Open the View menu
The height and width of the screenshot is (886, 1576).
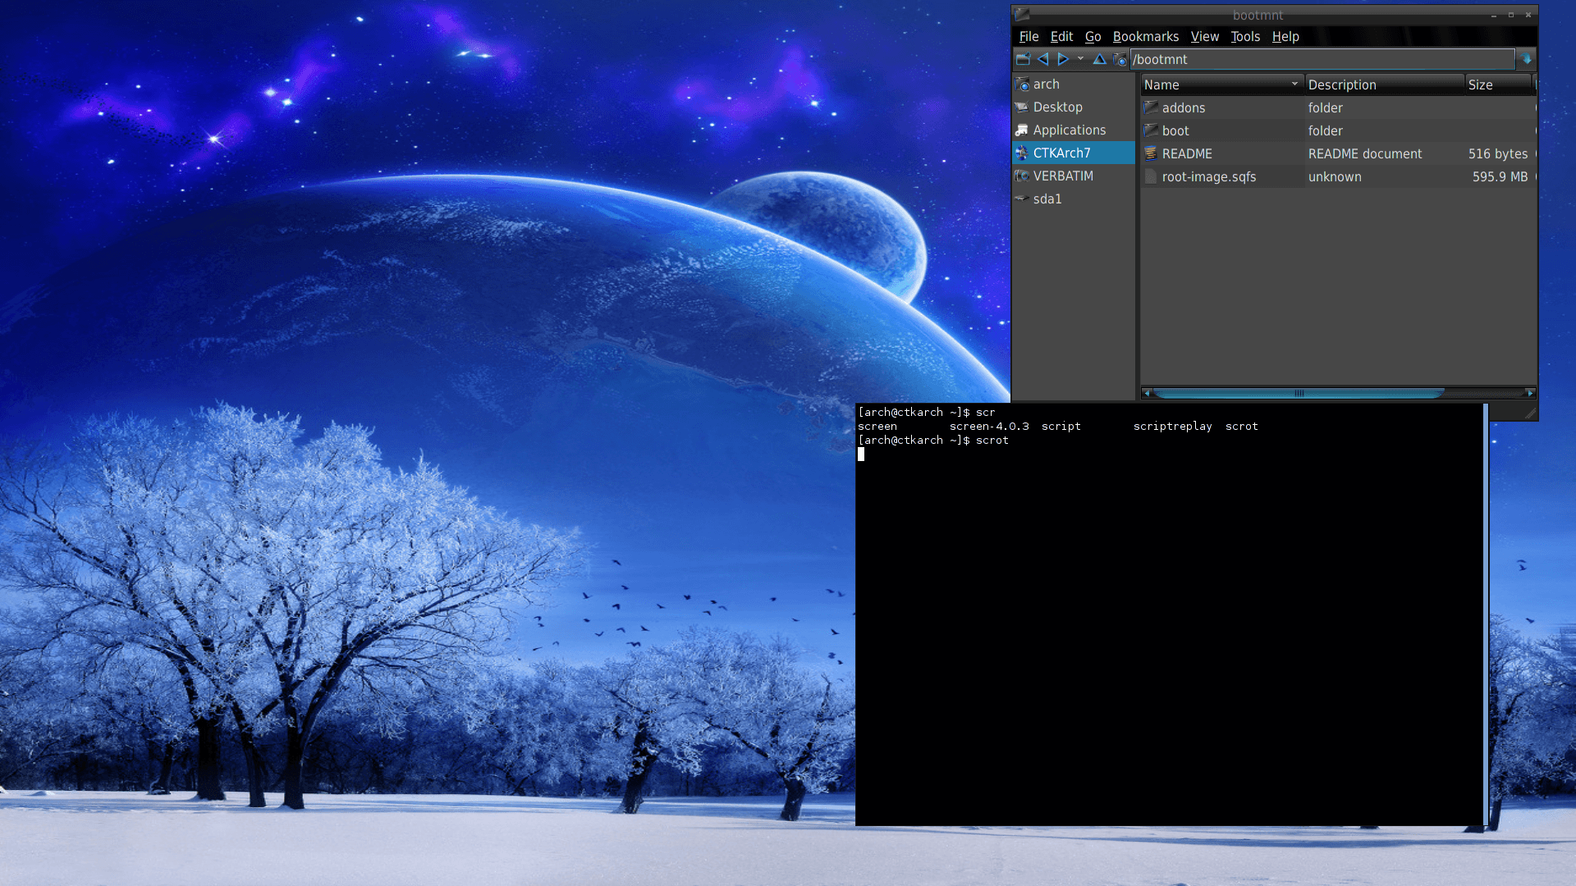pyautogui.click(x=1204, y=36)
